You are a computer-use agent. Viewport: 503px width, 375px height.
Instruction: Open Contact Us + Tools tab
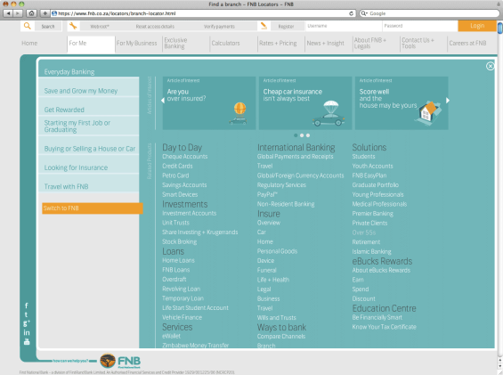(x=418, y=43)
